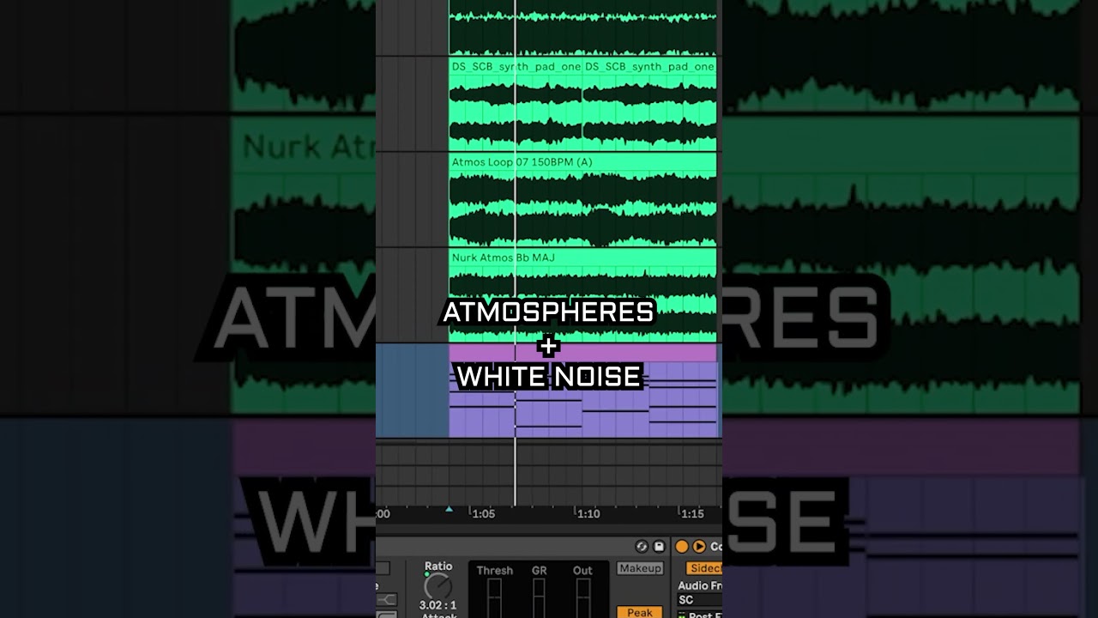Select the 3.02 : 1 ratio value

click(437, 605)
